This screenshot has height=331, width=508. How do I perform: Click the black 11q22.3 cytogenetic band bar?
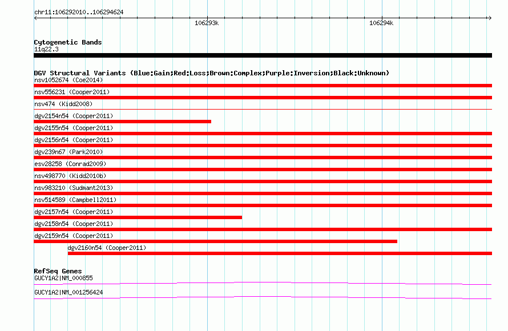point(263,55)
